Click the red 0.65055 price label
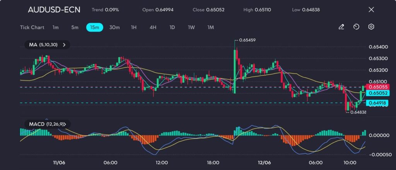This screenshot has width=396, height=170. [x=378, y=87]
